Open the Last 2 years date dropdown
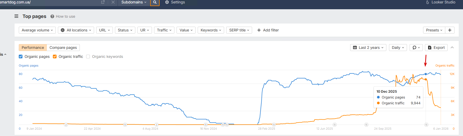The height and width of the screenshot is (136, 463). pos(368,48)
